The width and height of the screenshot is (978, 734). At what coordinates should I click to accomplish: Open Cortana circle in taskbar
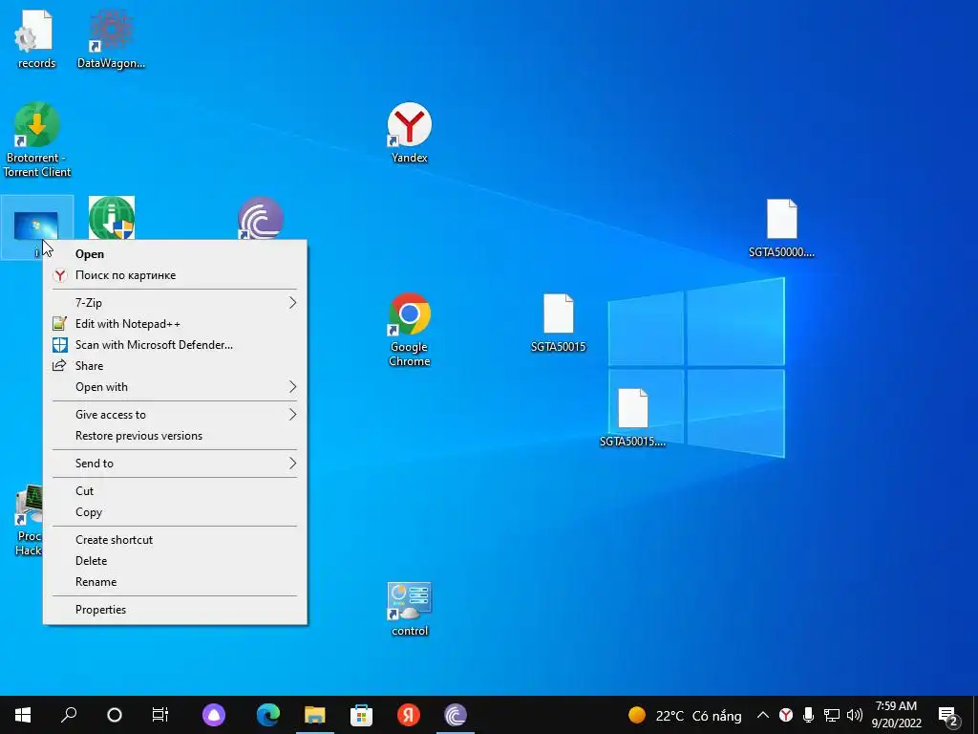(115, 715)
